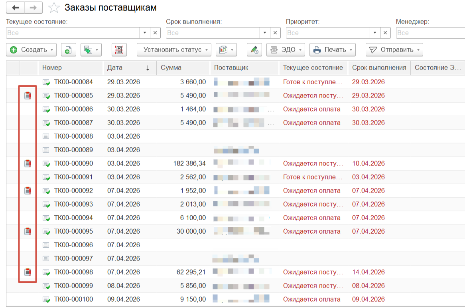Click the unposted document icon of ТК00-000088
Image resolution: width=465 pixels, height=308 pixels.
46,136
